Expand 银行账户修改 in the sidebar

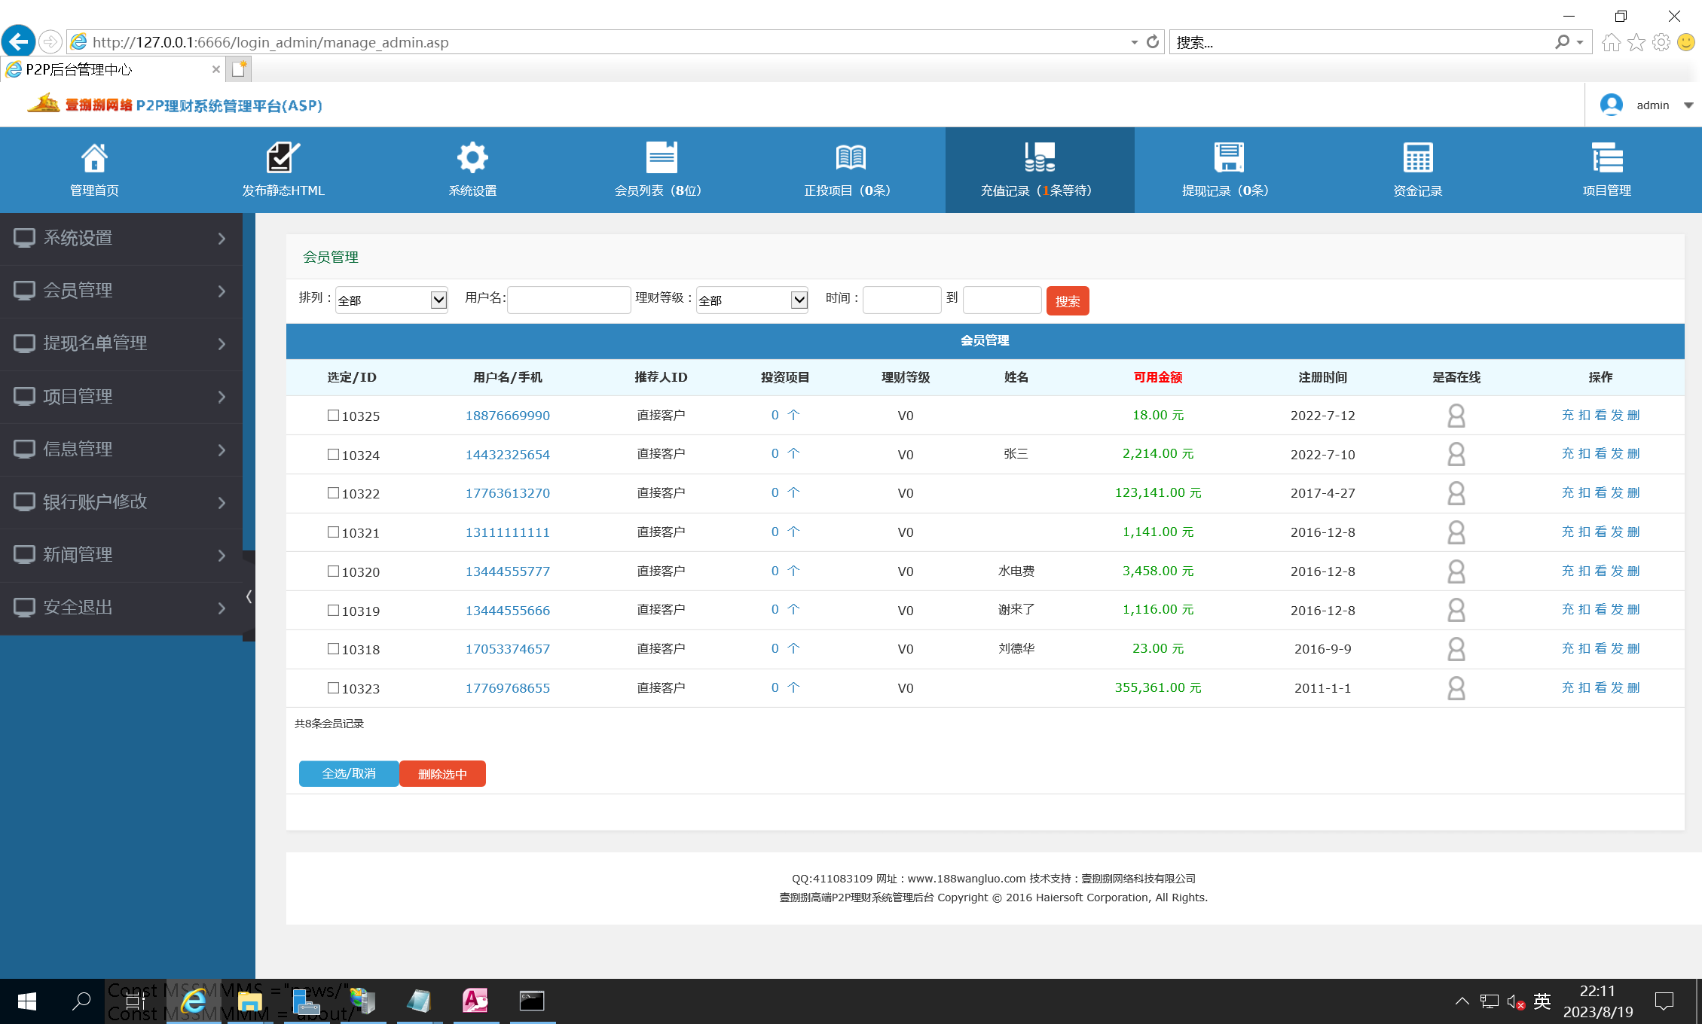coord(121,502)
